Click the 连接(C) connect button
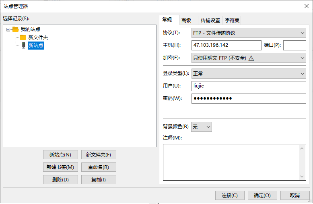Viewport: 313px width, 204px height. 230,195
